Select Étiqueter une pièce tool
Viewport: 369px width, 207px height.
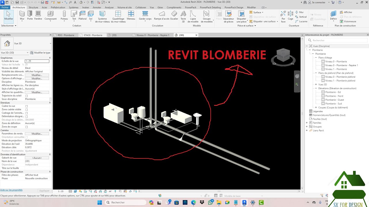(242, 17)
